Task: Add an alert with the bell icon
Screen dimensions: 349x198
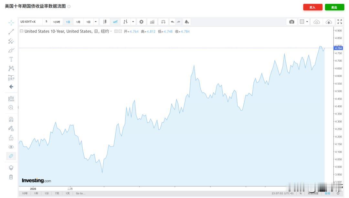Action: tap(187, 22)
